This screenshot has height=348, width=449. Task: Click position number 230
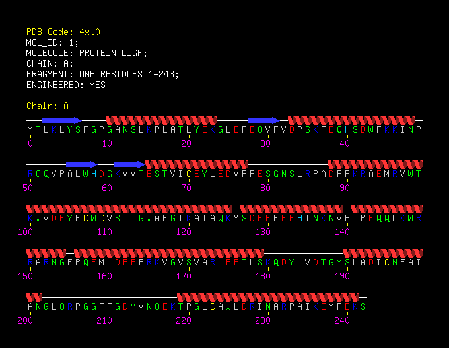(263, 320)
